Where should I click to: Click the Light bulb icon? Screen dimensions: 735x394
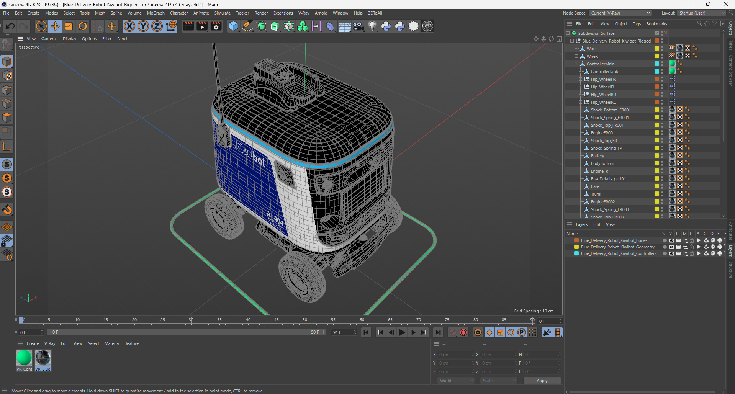pyautogui.click(x=372, y=26)
